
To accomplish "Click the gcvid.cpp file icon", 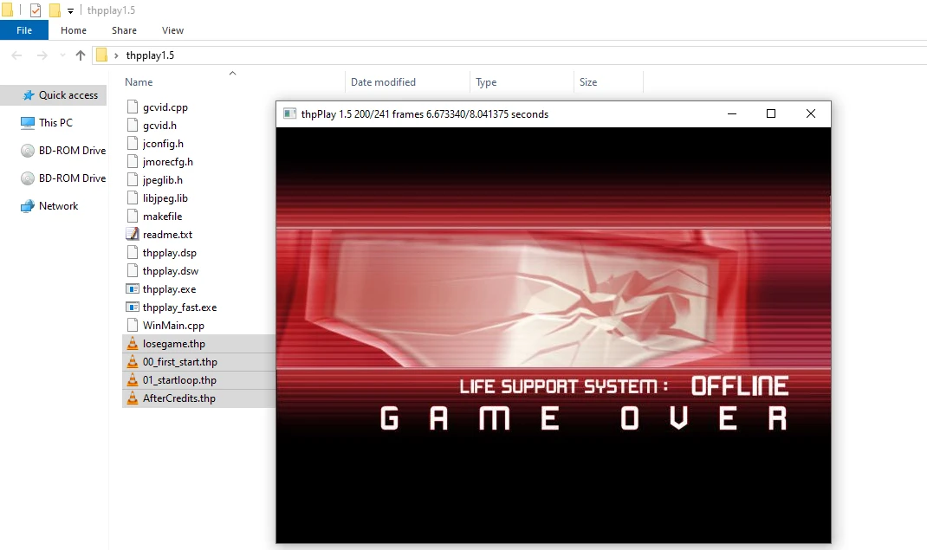I will tap(133, 107).
